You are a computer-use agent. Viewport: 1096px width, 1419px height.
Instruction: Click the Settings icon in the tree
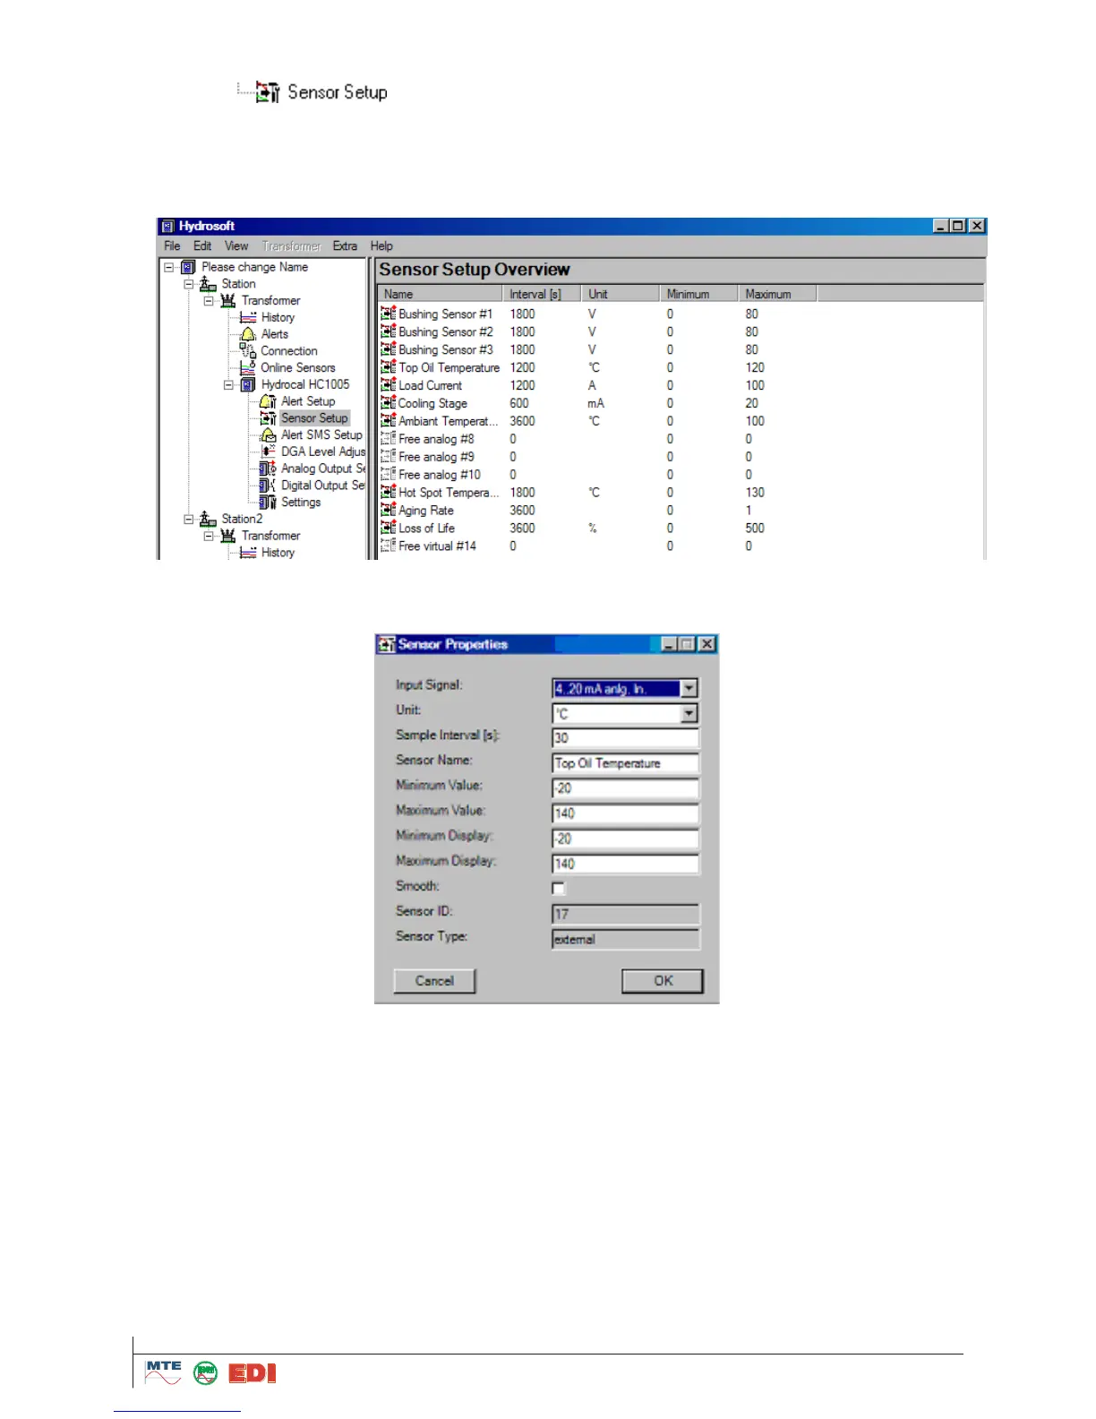268,502
